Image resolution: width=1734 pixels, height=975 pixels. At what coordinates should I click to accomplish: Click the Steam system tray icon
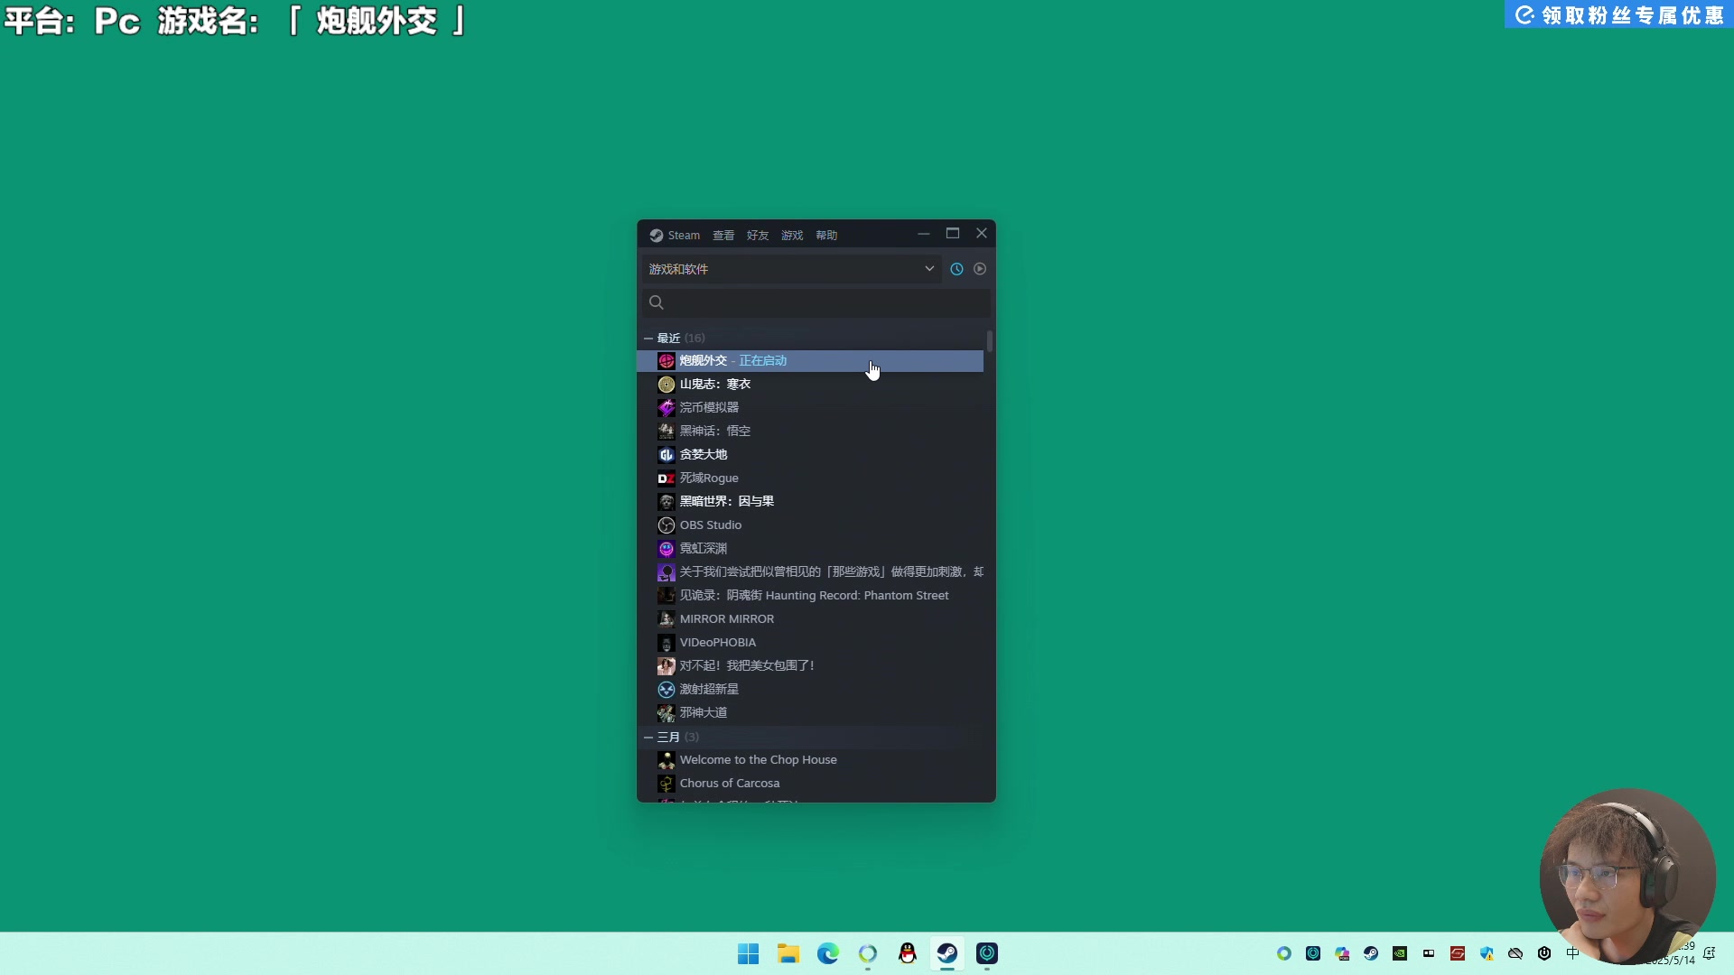coord(1371,953)
